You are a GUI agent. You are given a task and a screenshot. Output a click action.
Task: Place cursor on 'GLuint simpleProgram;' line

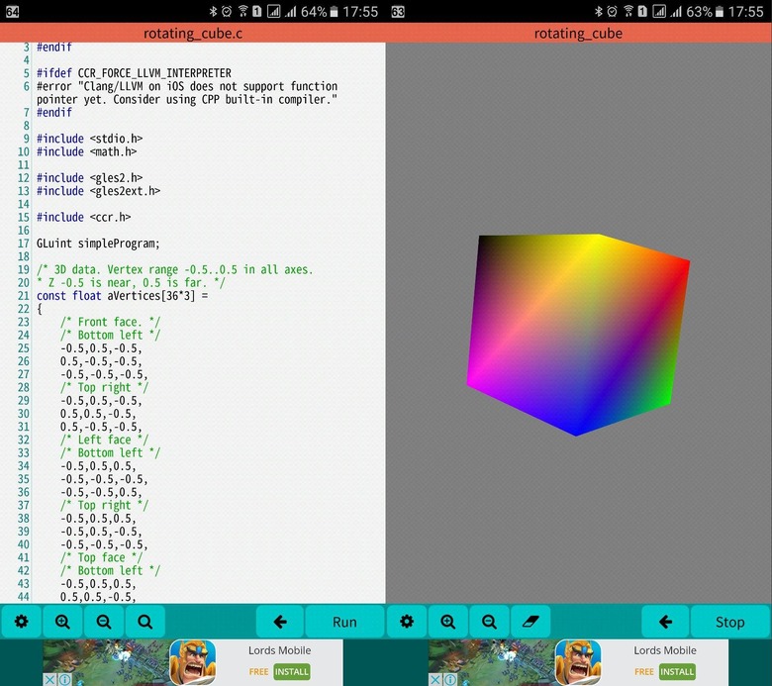(x=98, y=244)
